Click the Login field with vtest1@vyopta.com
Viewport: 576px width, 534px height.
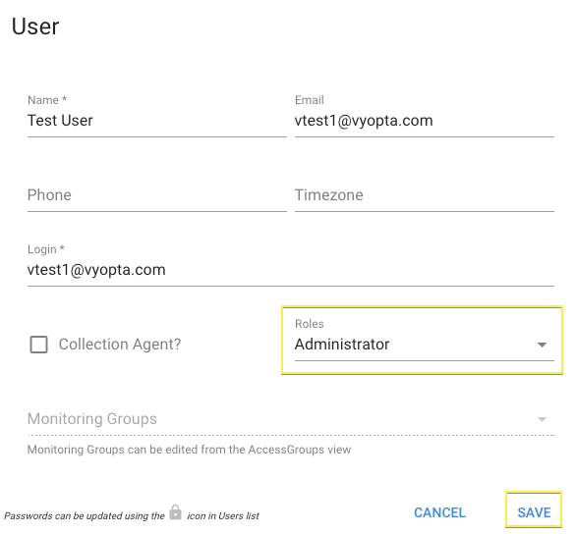[291, 270]
